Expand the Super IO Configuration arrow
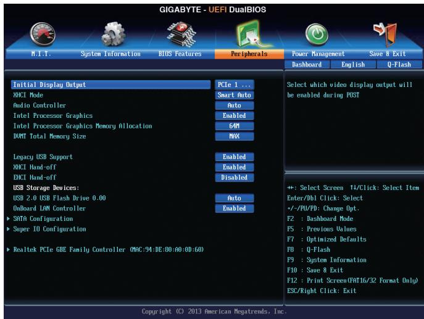Viewport: 424px width, 319px height. [x=9, y=229]
